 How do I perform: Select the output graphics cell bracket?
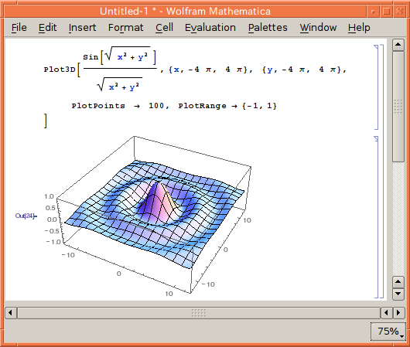pos(377,217)
